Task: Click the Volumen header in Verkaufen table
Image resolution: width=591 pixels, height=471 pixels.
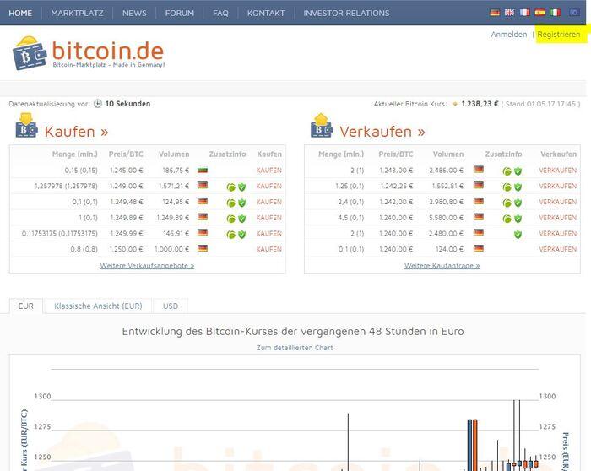Action: [x=448, y=154]
